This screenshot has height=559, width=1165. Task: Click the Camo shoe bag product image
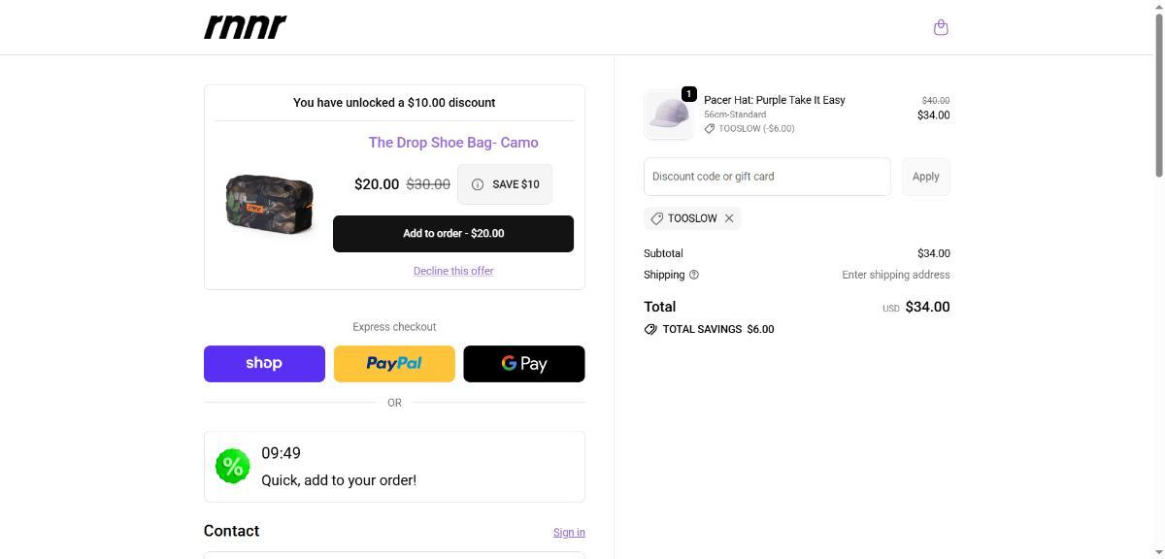click(x=269, y=204)
